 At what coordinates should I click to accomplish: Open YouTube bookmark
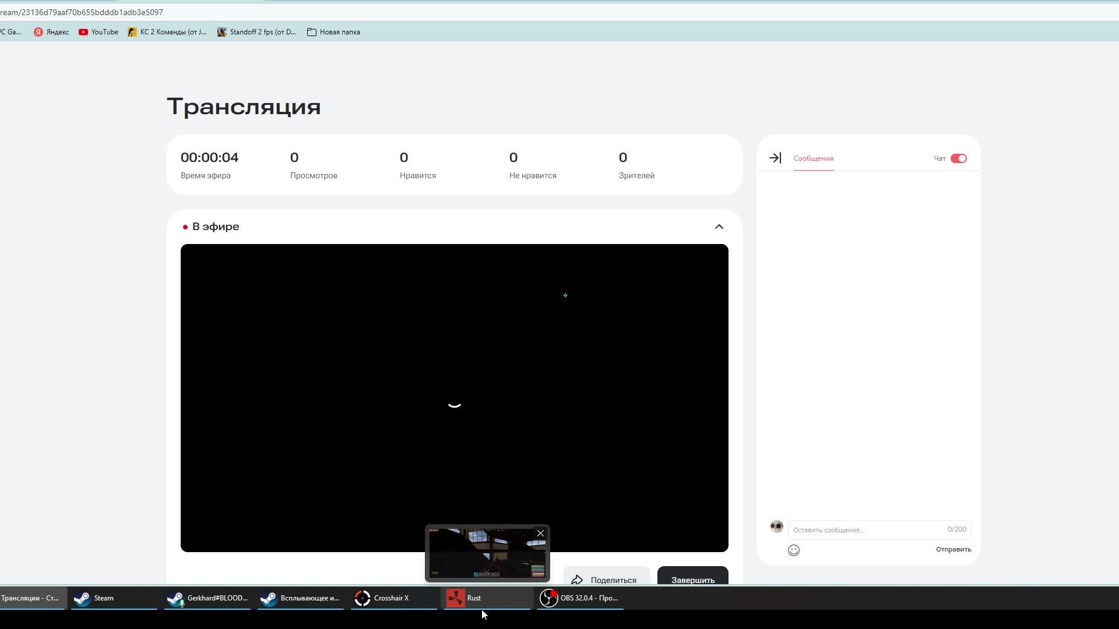pos(98,32)
